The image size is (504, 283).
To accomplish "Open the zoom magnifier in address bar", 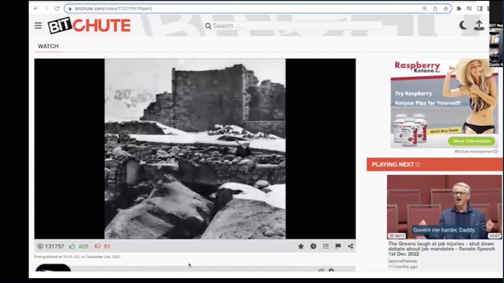I will (424, 8).
